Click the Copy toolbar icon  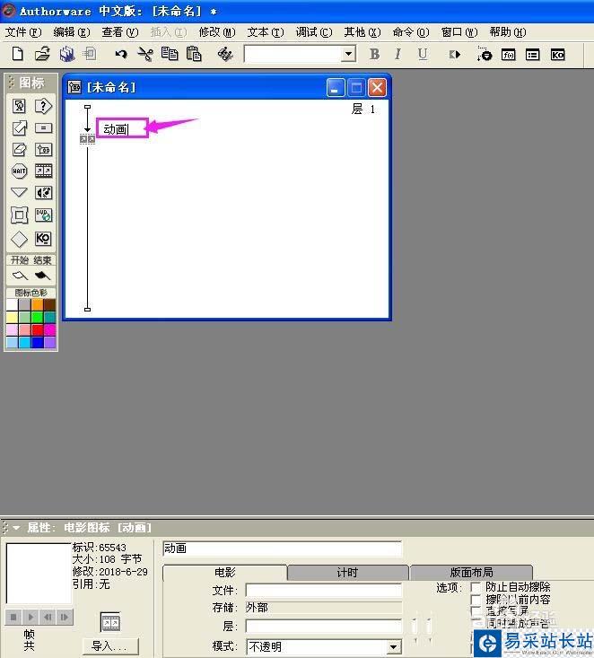(x=170, y=54)
